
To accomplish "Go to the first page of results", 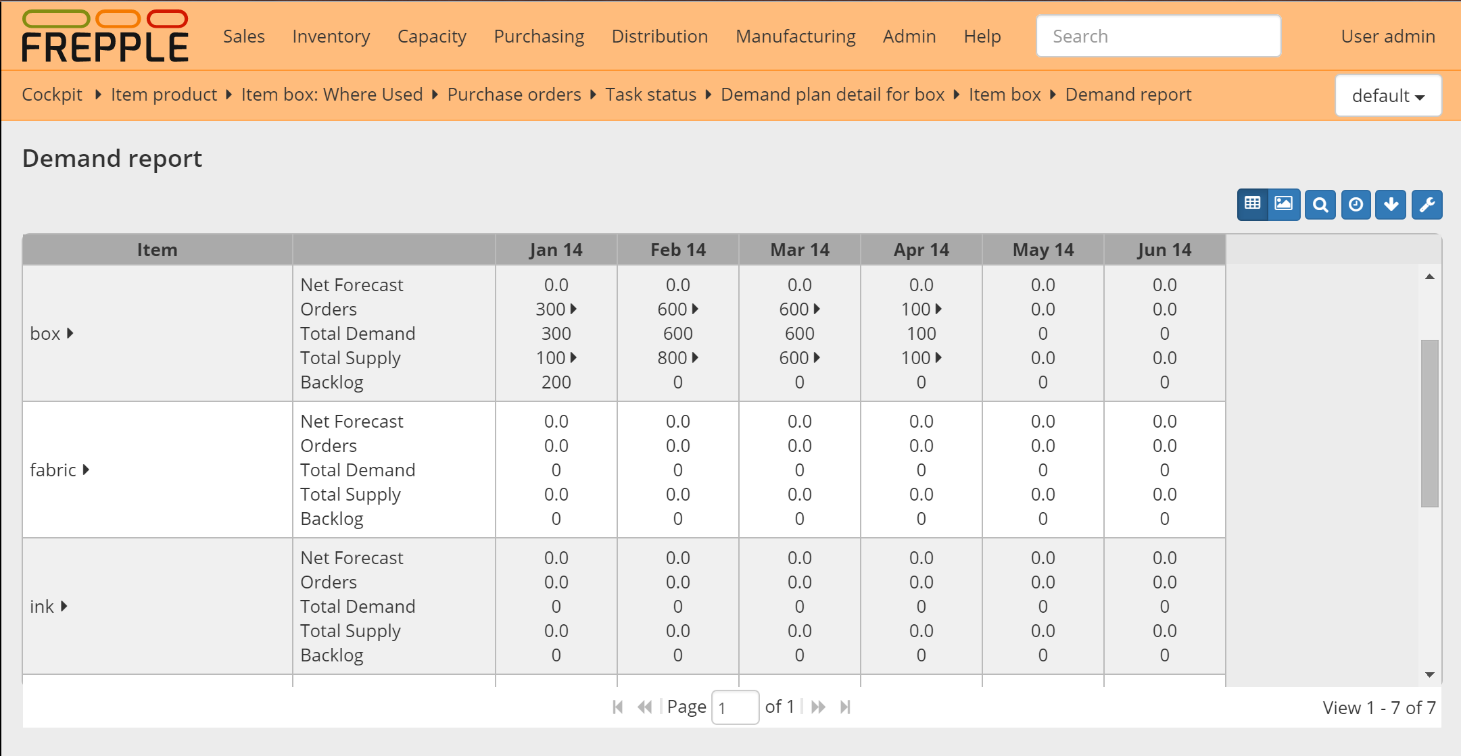I will (617, 707).
